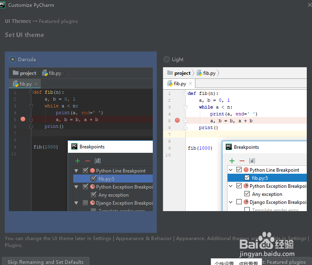Click PyCharm icon in Light Breakpoints dialog title
Viewport: 312px width, 265px height.
229,147
